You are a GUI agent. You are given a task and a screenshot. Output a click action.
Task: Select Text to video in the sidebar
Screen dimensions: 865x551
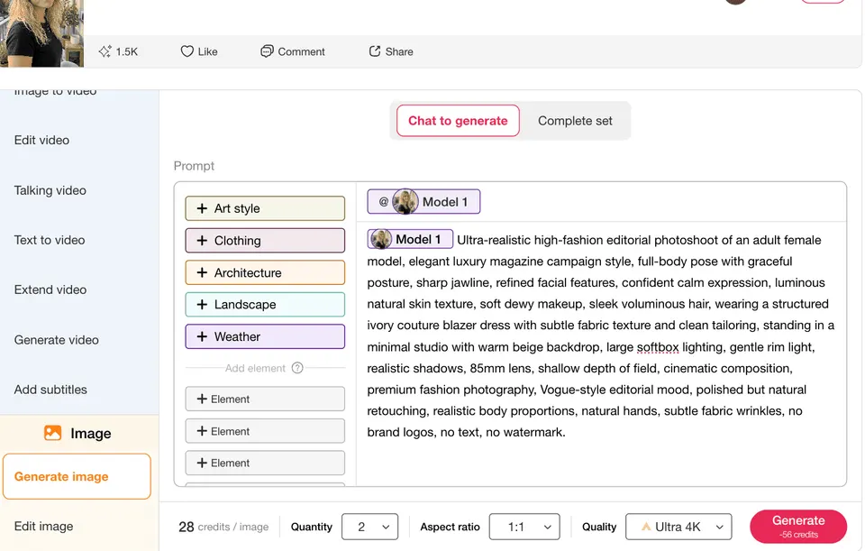pos(50,240)
